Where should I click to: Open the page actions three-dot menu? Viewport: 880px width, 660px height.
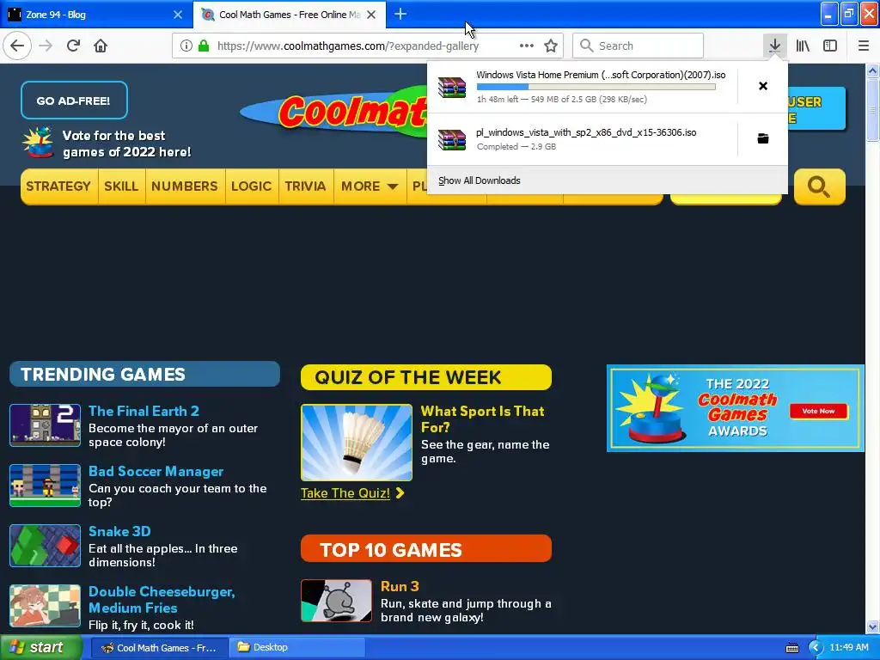point(527,46)
